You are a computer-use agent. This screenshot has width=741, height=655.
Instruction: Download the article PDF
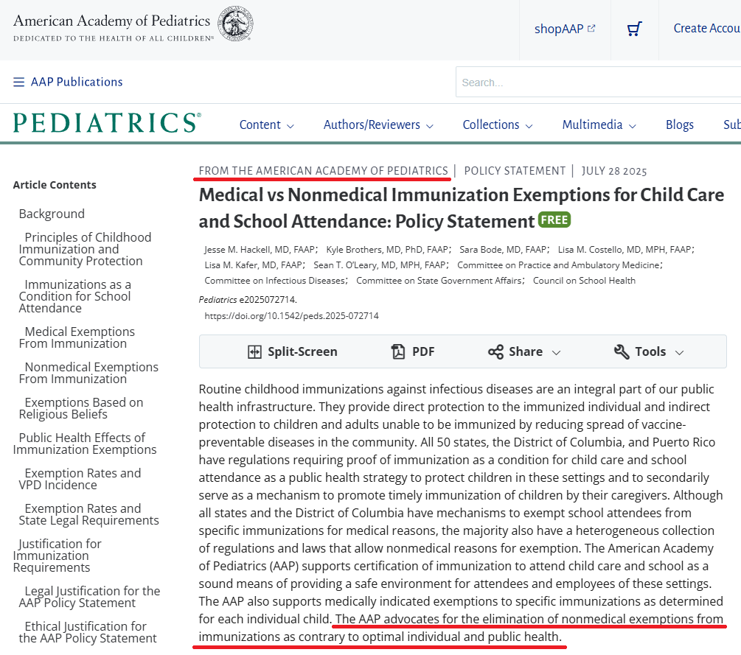[413, 351]
